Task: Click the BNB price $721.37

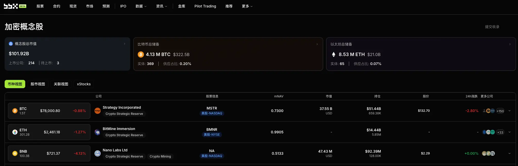Action: click(x=54, y=153)
